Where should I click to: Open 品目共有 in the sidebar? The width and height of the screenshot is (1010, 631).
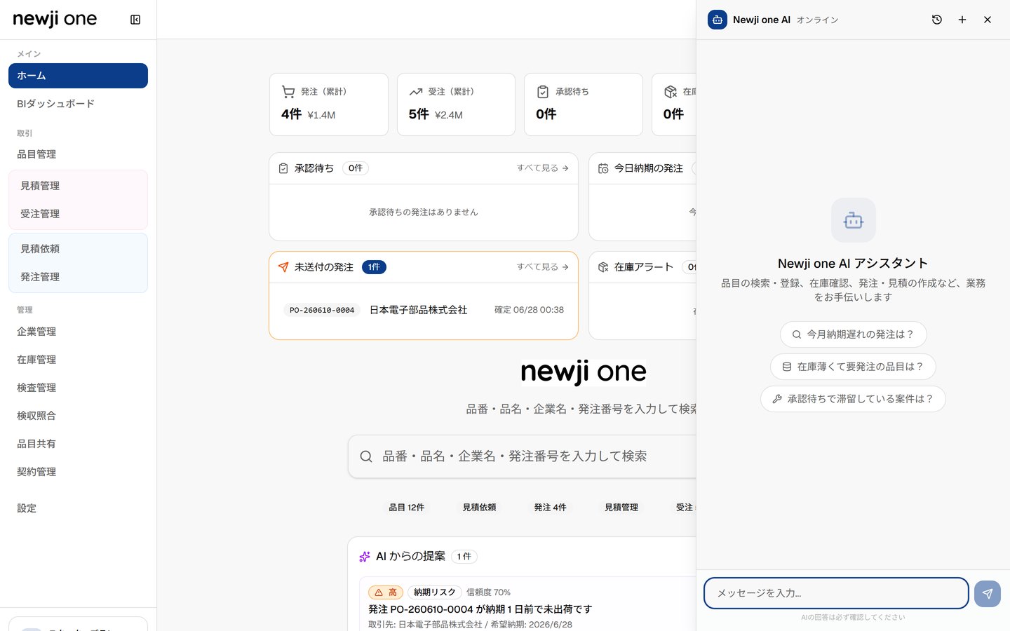[x=78, y=444]
